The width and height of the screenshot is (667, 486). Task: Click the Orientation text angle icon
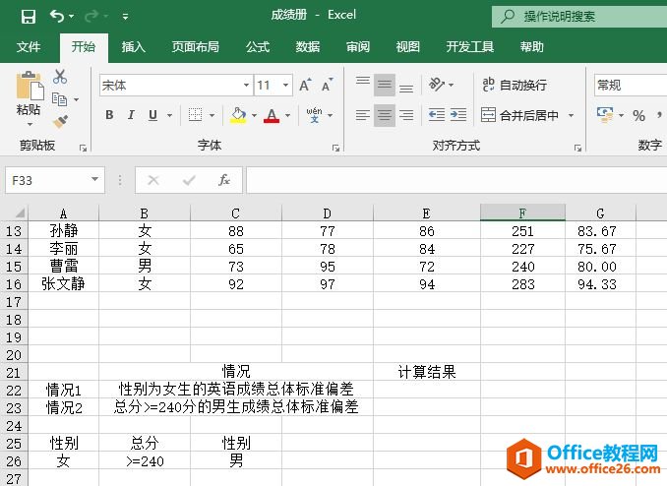(437, 85)
